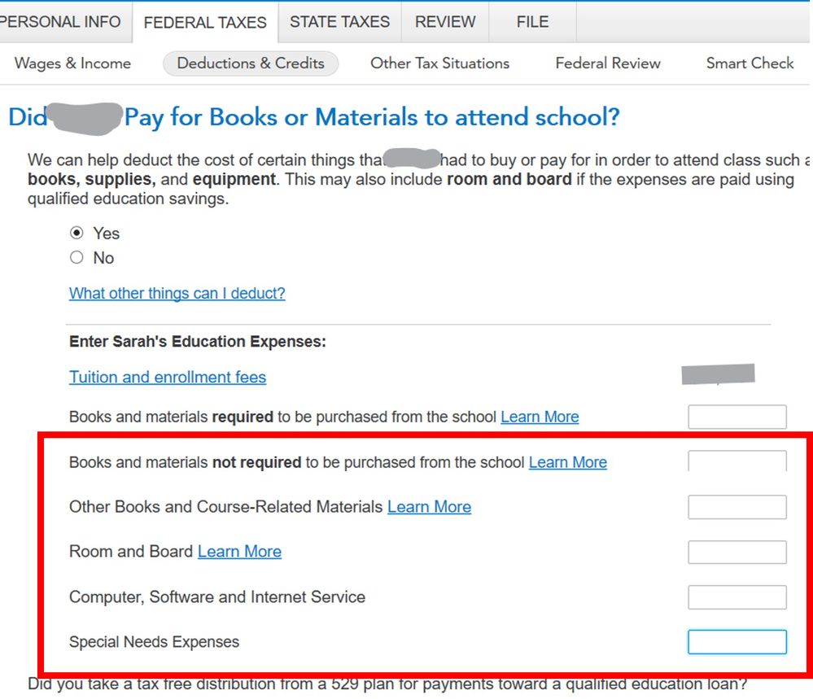Select the Yes radio button
813x699 pixels.
tap(76, 234)
